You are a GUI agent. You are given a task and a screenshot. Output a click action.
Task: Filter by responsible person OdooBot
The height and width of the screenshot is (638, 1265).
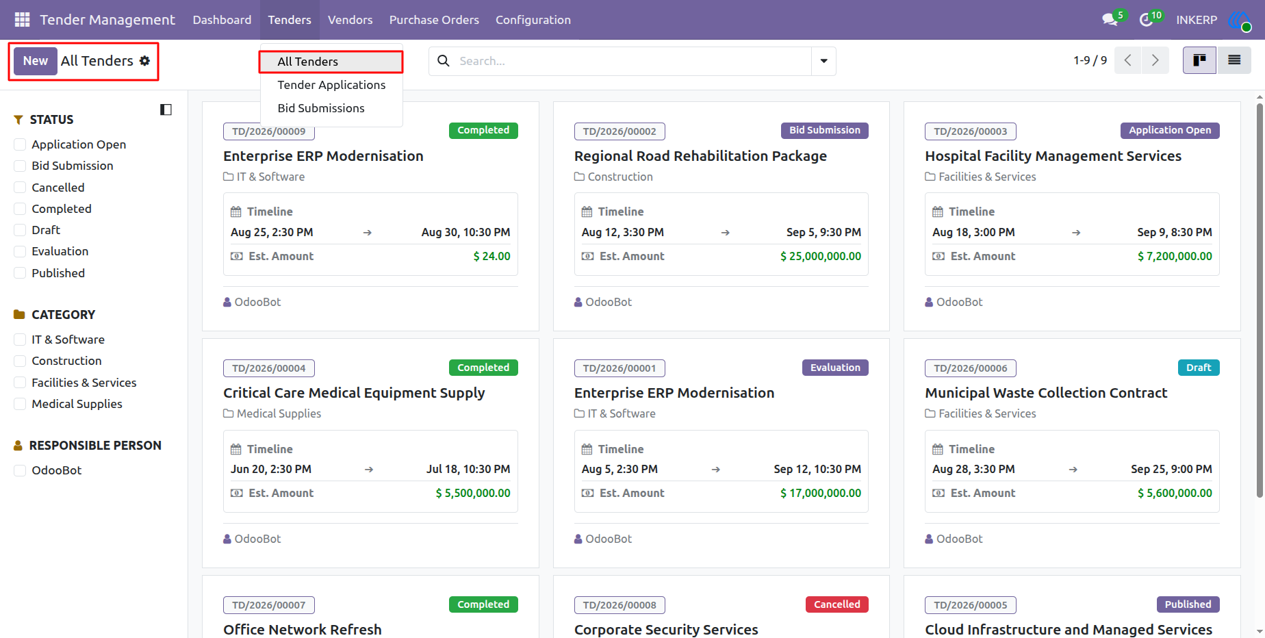point(20,470)
